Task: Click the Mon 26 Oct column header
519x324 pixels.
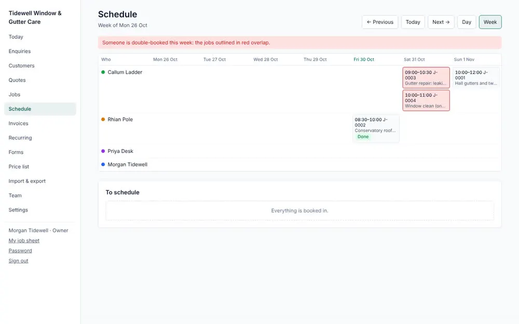Action: coord(165,60)
